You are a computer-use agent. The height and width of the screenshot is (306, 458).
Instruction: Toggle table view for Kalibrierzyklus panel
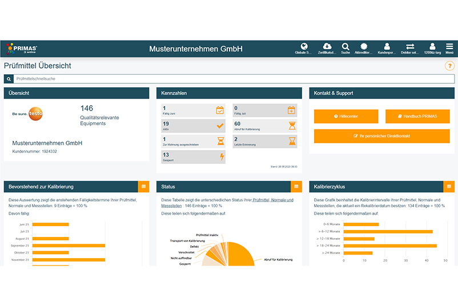coord(449,187)
